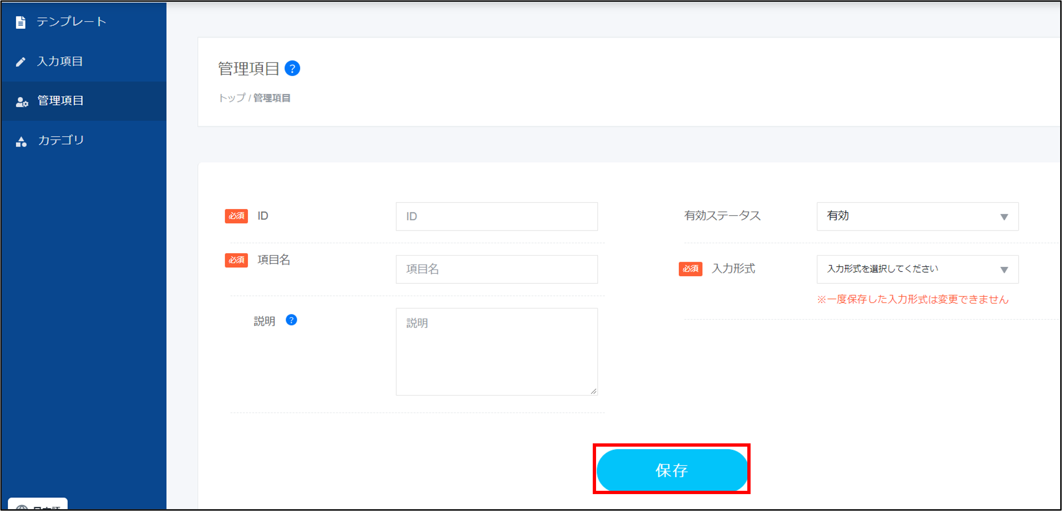The width and height of the screenshot is (1062, 511).
Task: Open help icon beside 管理項目 title
Action: coord(292,69)
